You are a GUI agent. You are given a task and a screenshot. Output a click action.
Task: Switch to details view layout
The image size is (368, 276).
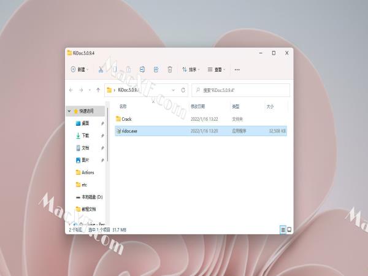[x=283, y=230]
